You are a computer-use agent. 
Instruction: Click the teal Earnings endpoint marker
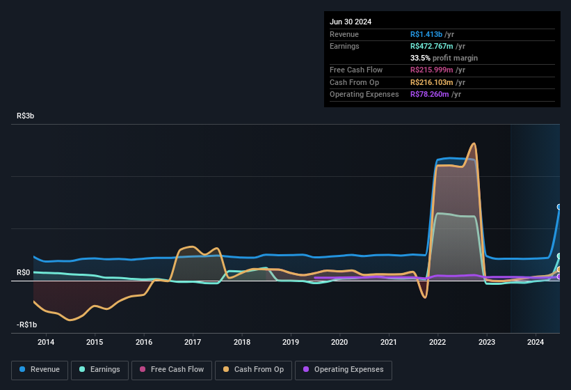click(559, 256)
